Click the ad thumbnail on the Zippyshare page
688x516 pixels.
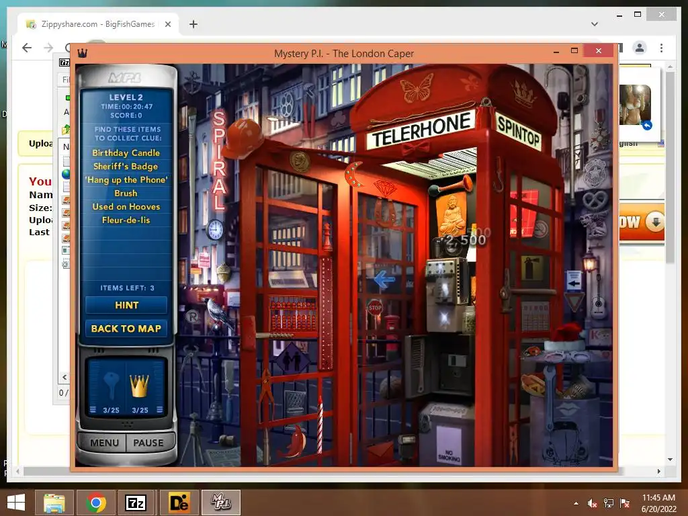point(635,105)
